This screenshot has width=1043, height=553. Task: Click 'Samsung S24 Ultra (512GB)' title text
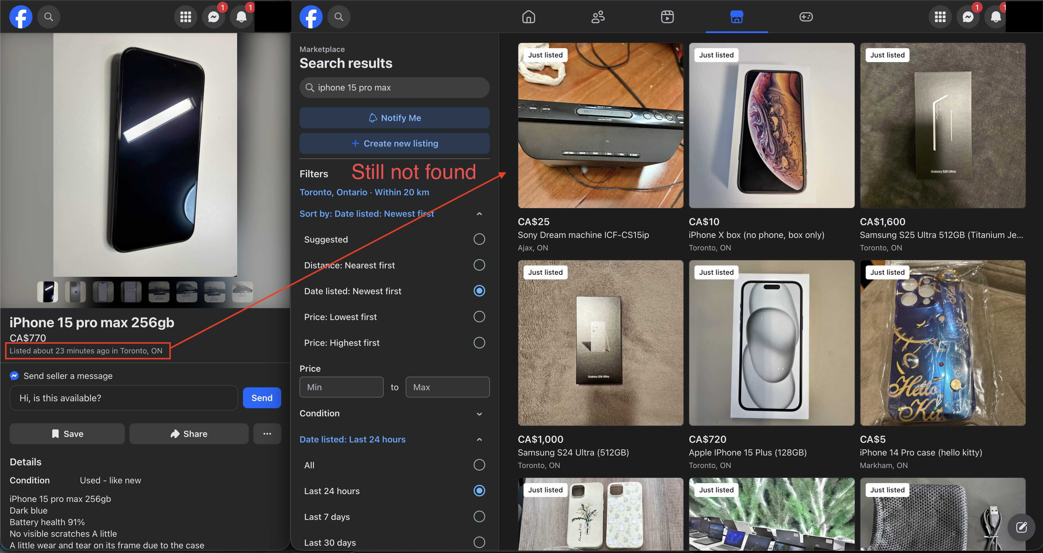pos(573,452)
